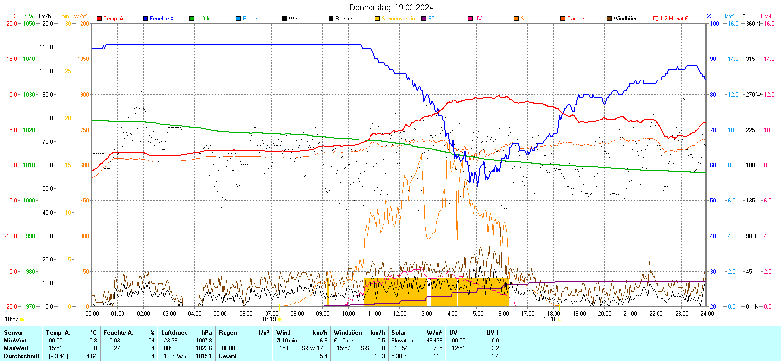The image size is (781, 361).
Task: Click the black Richtung legend square
Action: click(331, 19)
